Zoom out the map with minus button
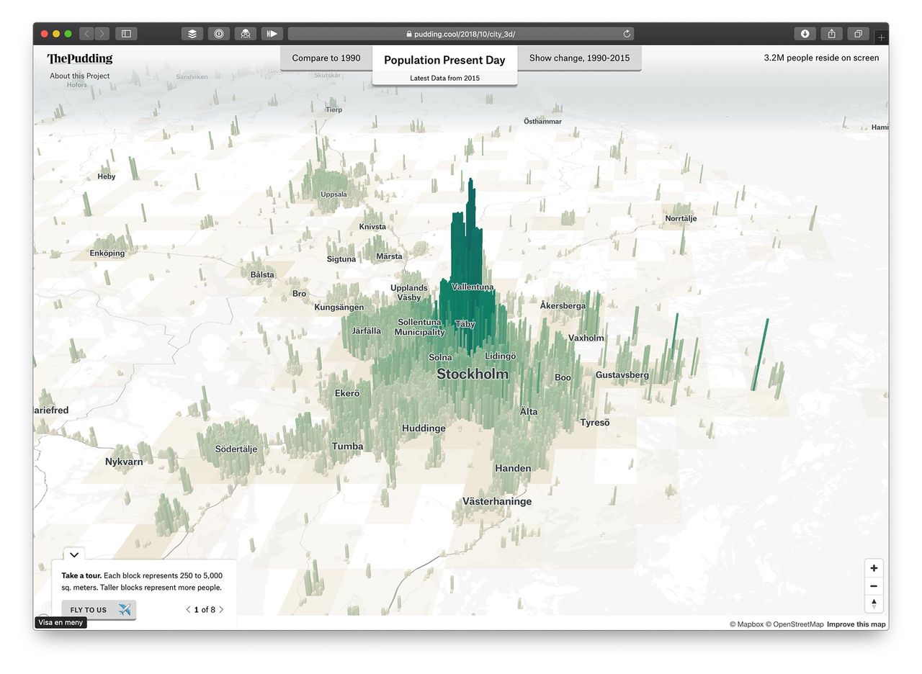This screenshot has width=922, height=674. [x=874, y=586]
